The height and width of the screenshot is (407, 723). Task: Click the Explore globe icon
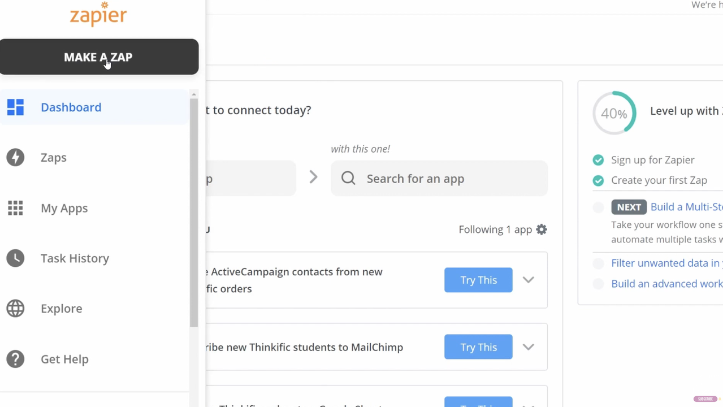(x=15, y=309)
